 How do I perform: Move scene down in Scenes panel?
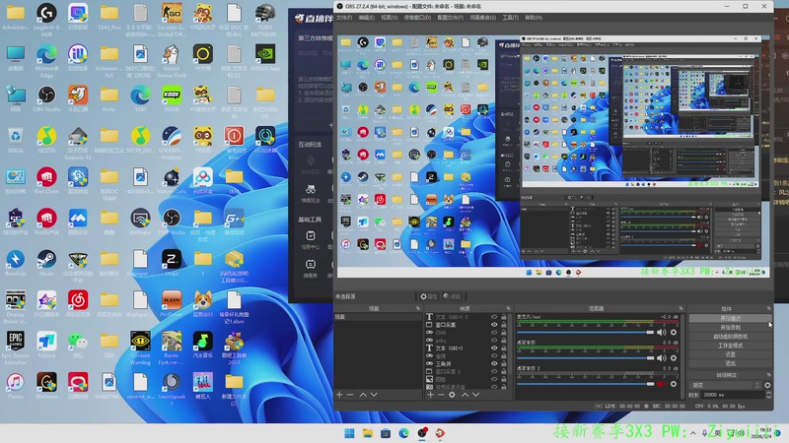(374, 395)
